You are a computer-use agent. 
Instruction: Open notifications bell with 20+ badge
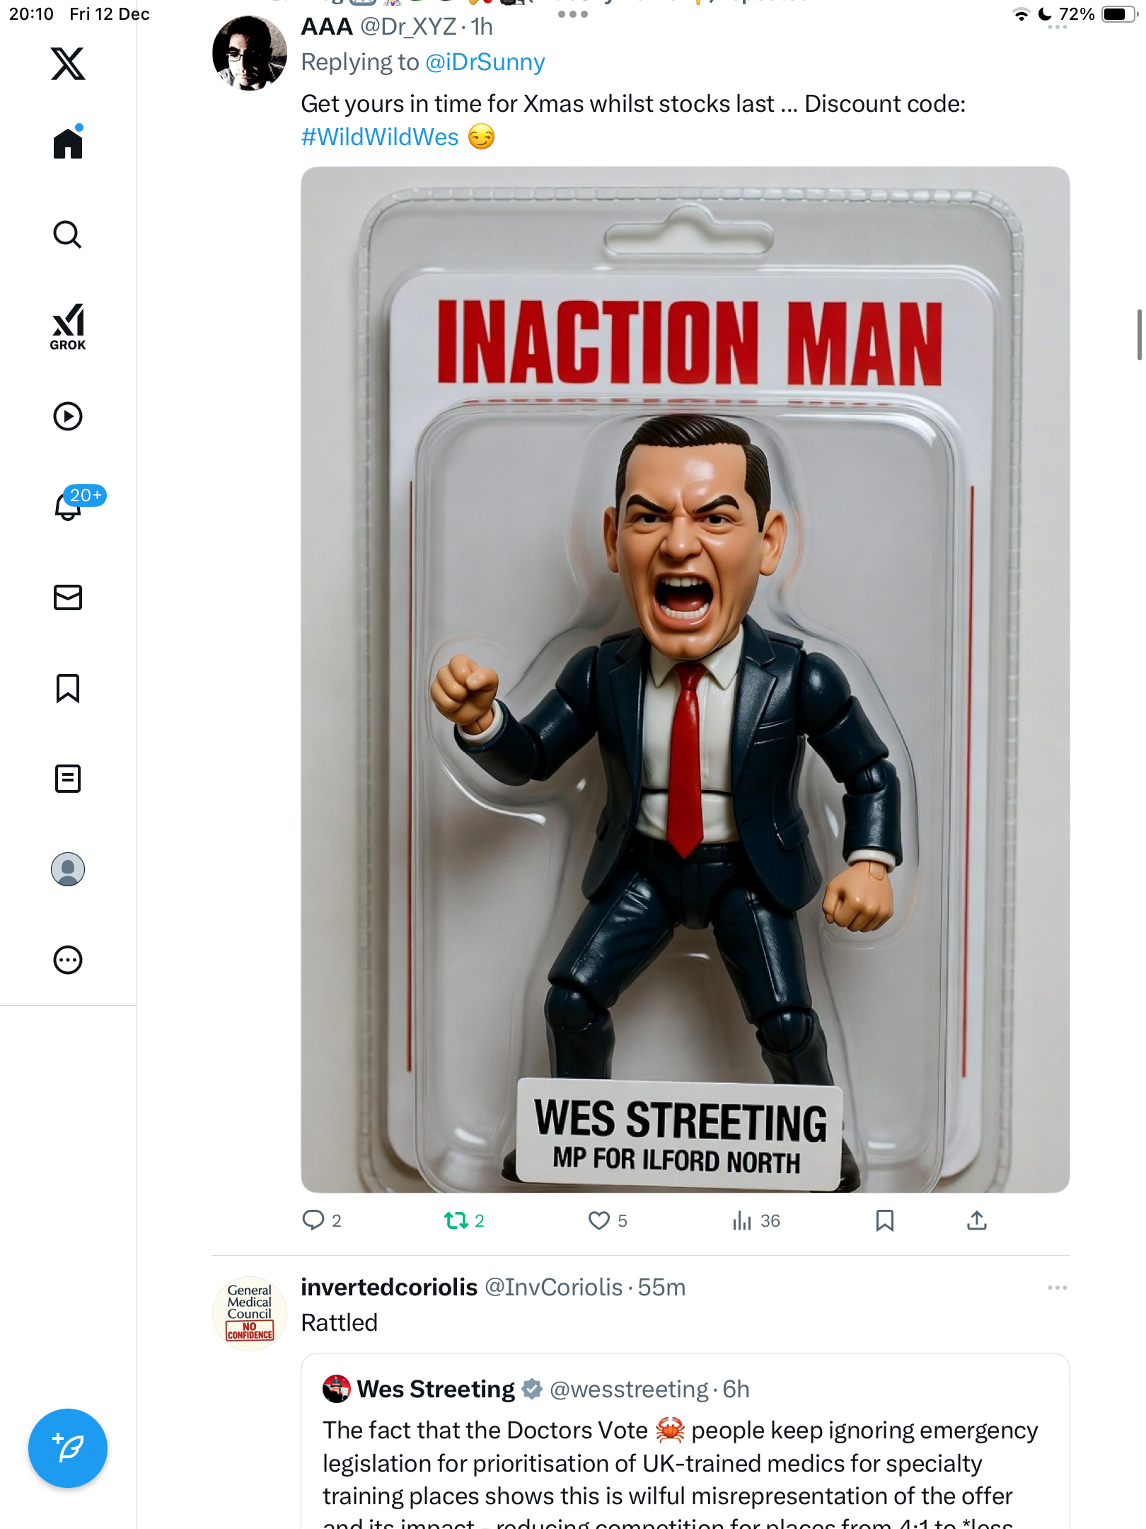coord(69,505)
